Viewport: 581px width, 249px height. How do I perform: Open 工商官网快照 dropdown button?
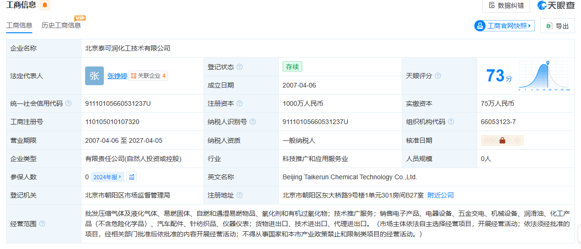point(504,26)
